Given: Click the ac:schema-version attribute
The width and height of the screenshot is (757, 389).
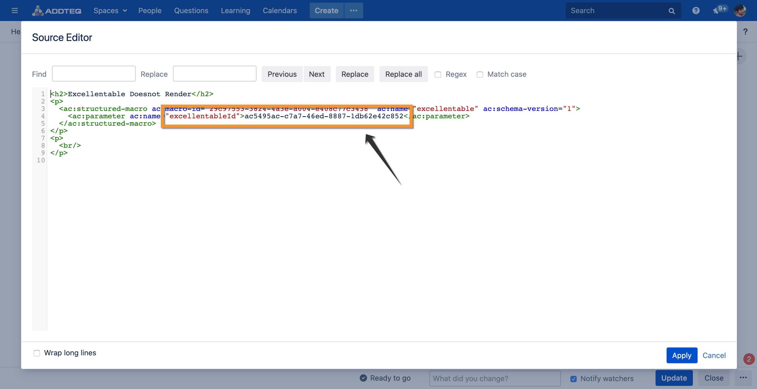Looking at the screenshot, I should (521, 109).
